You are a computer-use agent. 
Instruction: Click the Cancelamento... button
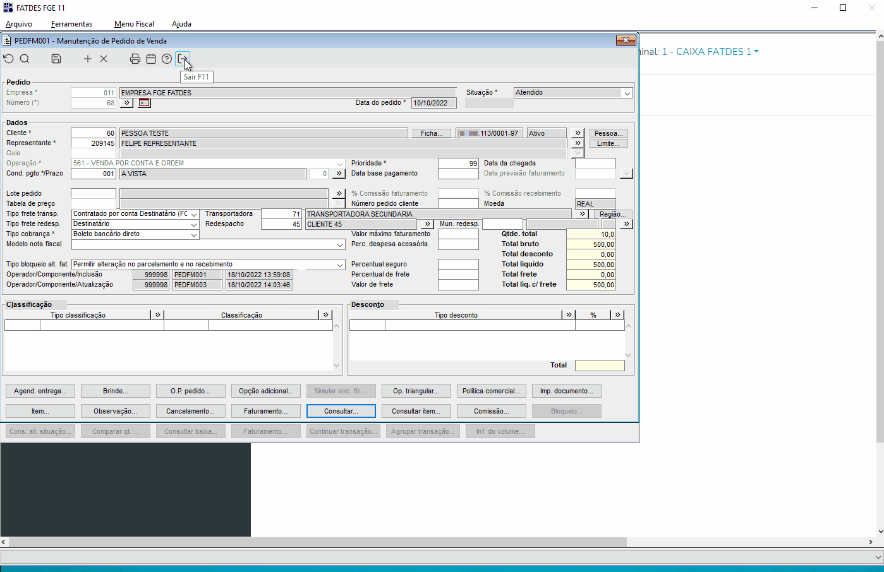tap(190, 411)
